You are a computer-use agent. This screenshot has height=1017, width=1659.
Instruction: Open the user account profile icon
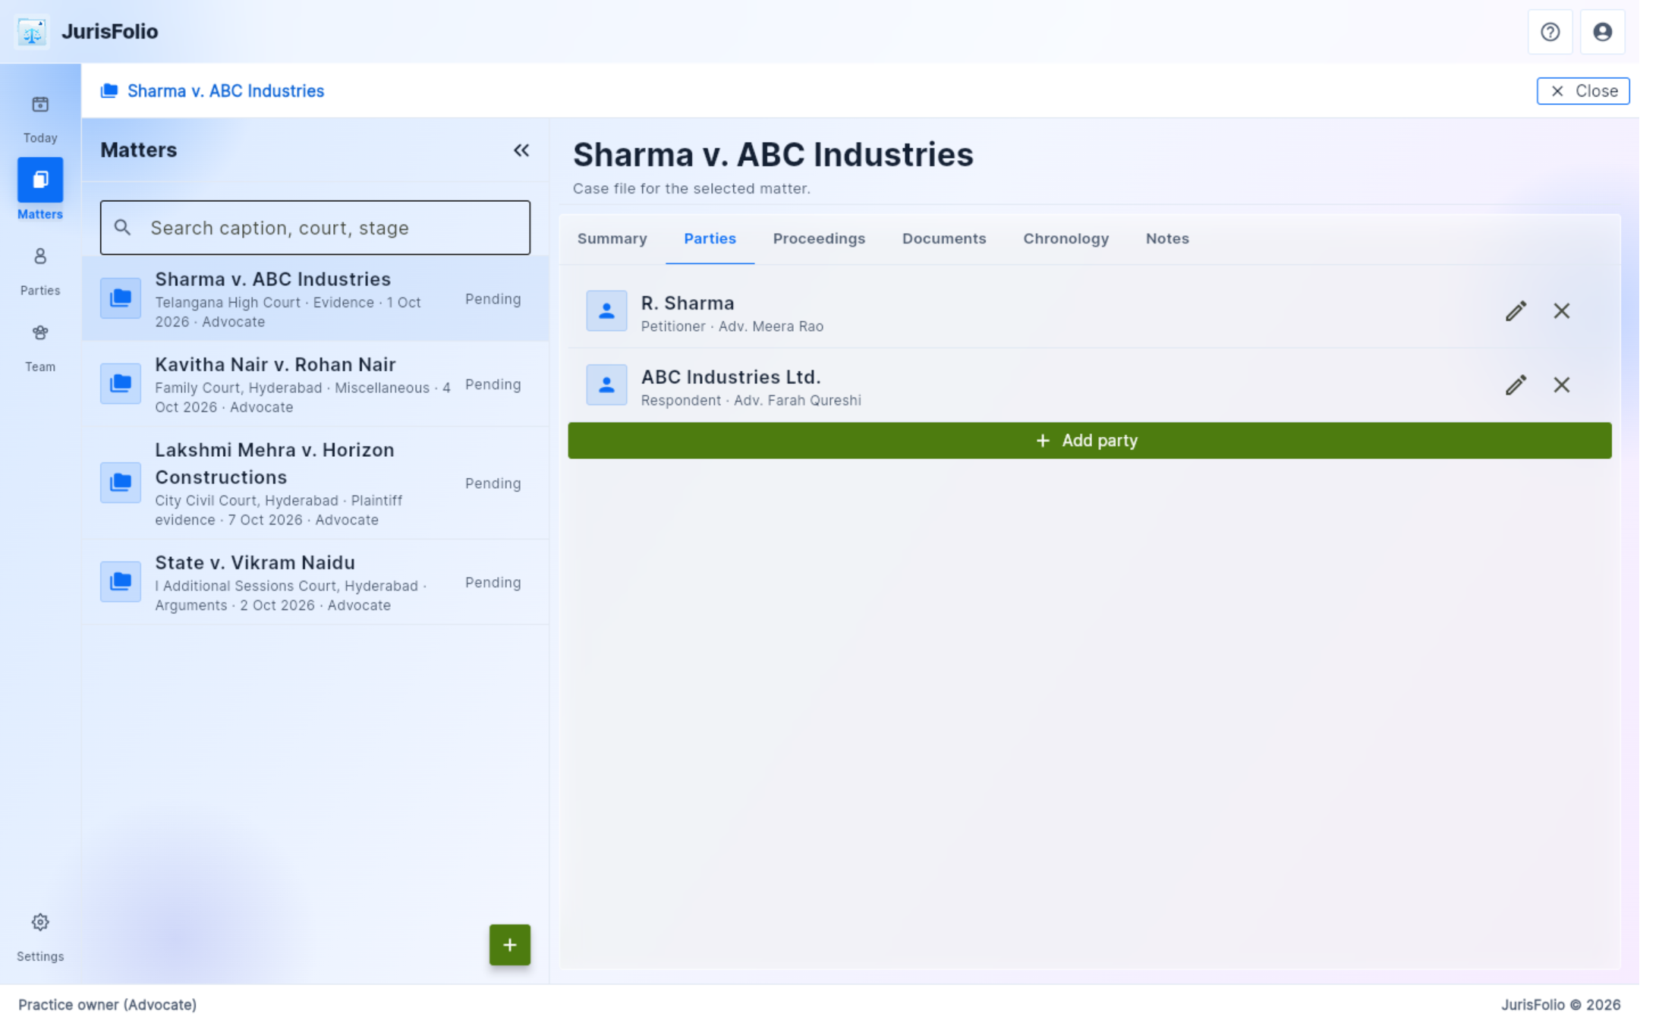(1602, 32)
